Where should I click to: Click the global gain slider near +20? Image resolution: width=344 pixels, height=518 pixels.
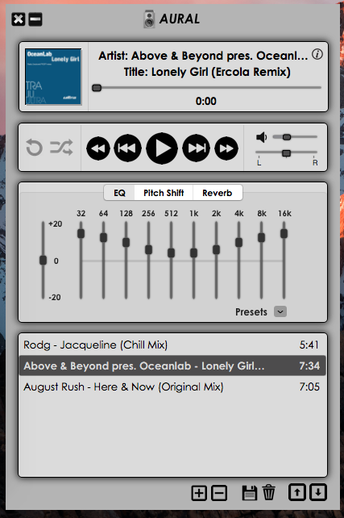click(43, 260)
